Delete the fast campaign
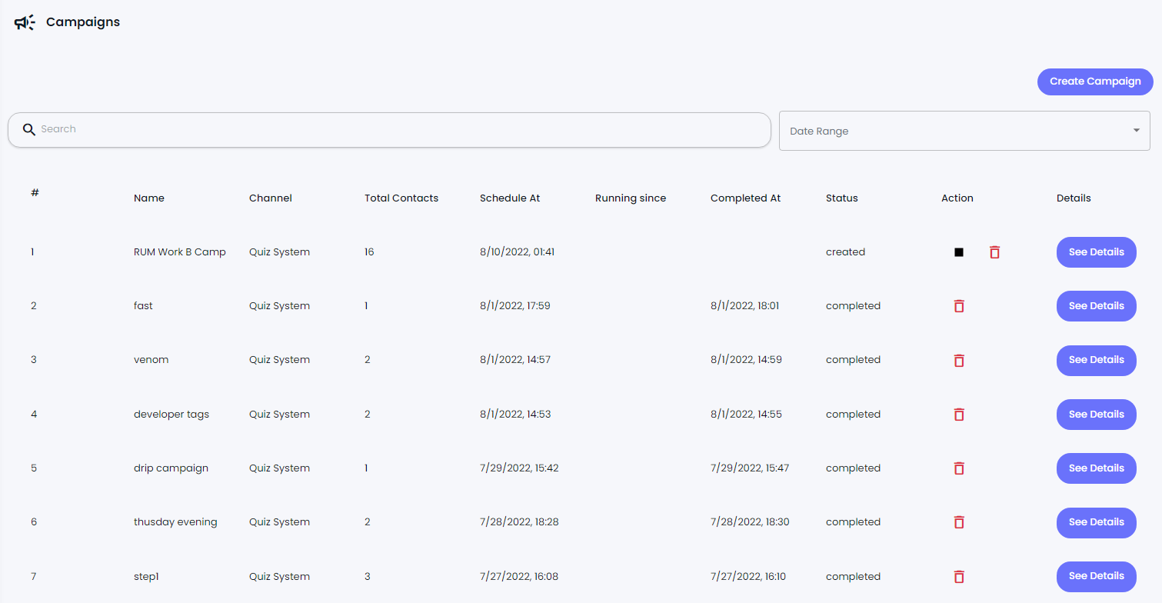The height and width of the screenshot is (603, 1162). coord(959,306)
